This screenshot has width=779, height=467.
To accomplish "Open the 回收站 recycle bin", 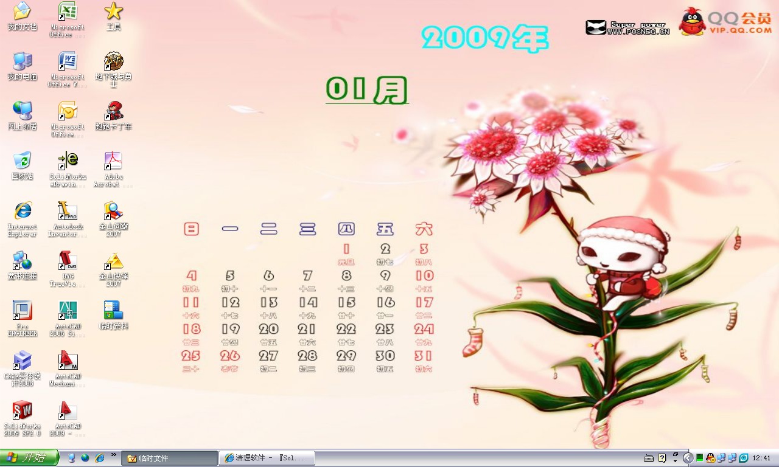I will [22, 166].
